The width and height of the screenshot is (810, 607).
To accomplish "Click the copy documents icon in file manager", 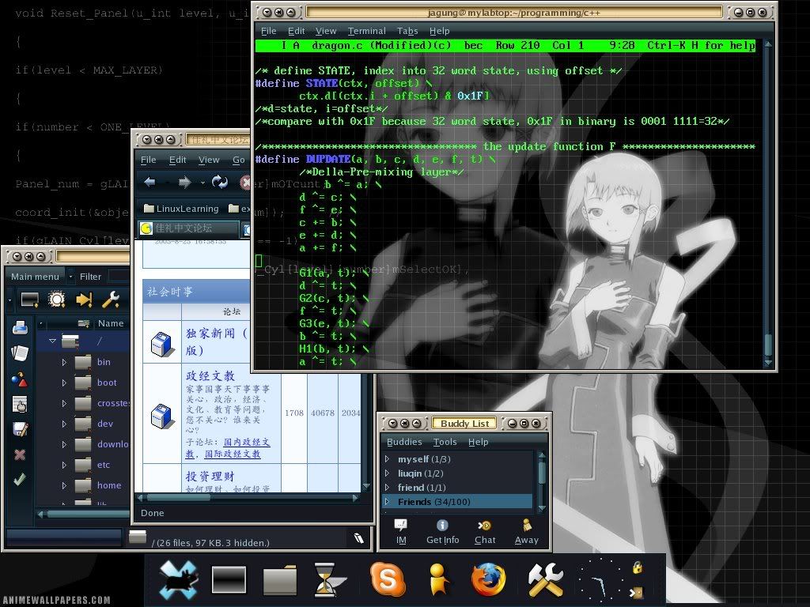I will 20,353.
